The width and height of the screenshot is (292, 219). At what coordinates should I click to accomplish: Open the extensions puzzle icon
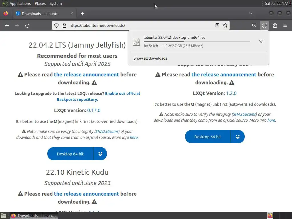(x=275, y=25)
